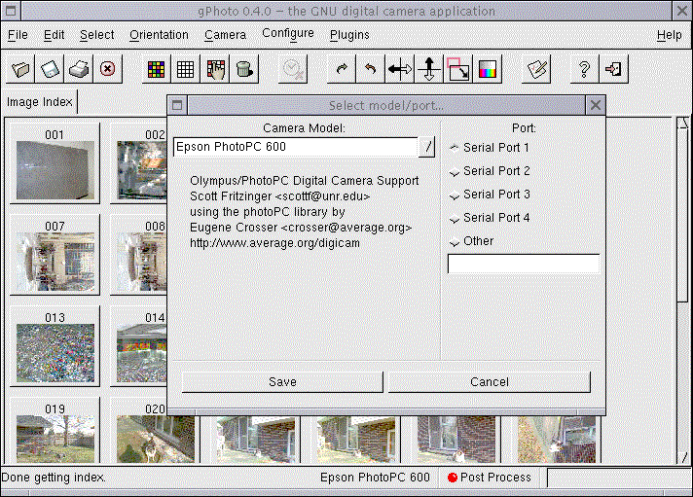Open the File menu
The height and width of the screenshot is (497, 693).
pos(18,35)
